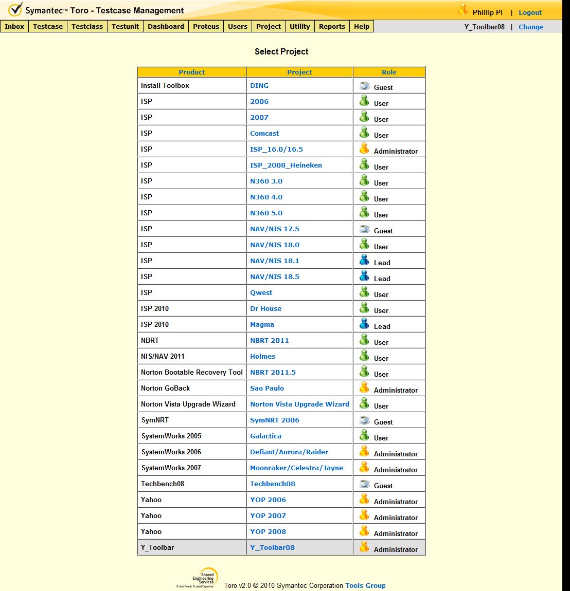
Task: Open the Project menu
Action: pos(269,26)
